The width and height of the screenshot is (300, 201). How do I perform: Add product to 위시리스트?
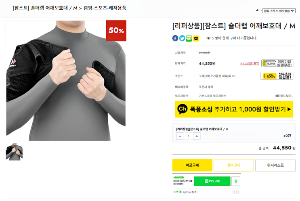[275, 165]
